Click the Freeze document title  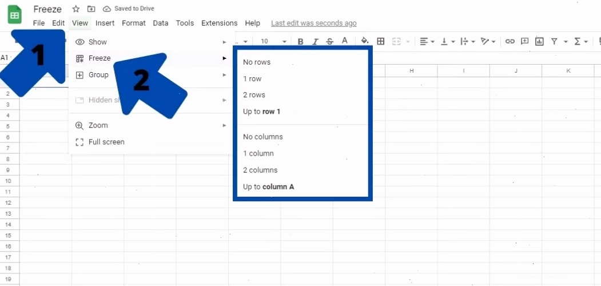[x=47, y=9]
